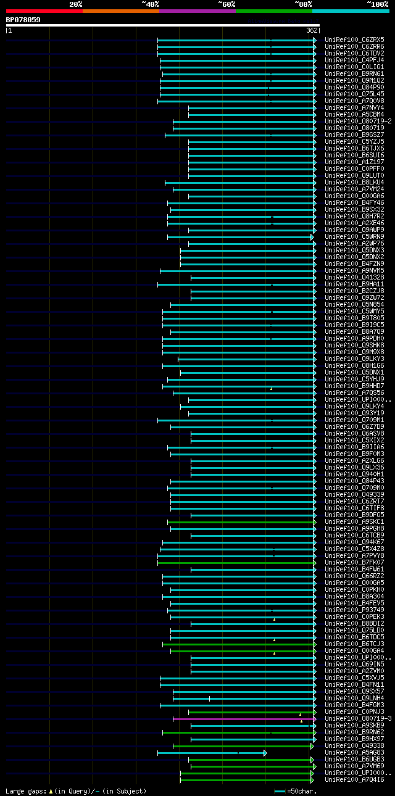Click the UniRef100_B6TJX6 label
Screen dimensions: 395x796
pyautogui.click(x=354, y=148)
